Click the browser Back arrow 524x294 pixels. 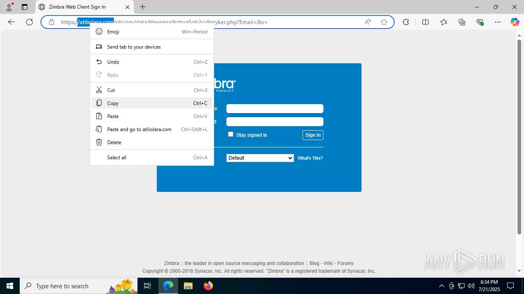pos(11,22)
